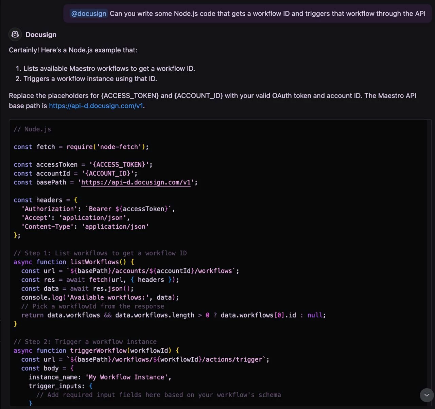Click the trigger_inputs: { line
Screen dimensions: 435x409
pyautogui.click(x=60, y=386)
